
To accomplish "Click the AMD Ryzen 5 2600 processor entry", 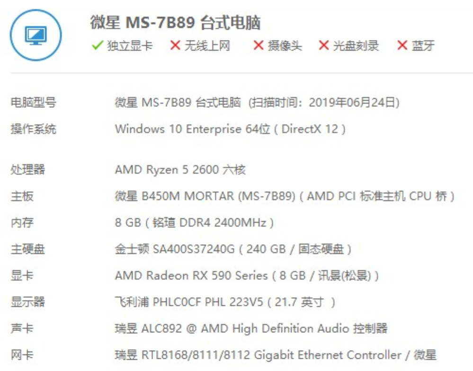I will click(x=180, y=169).
